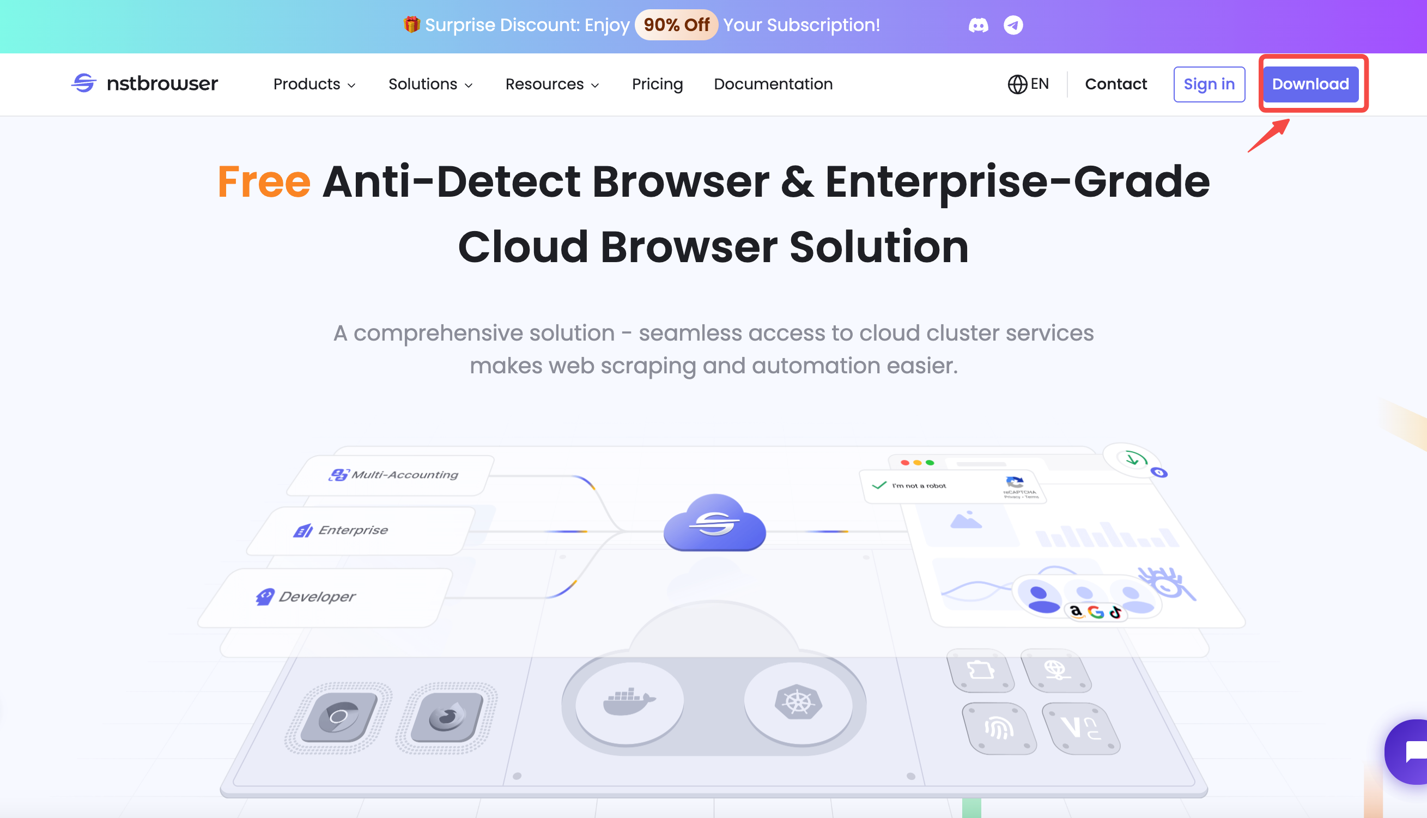Open the Documentation page
This screenshot has width=1427, height=818.
point(773,84)
